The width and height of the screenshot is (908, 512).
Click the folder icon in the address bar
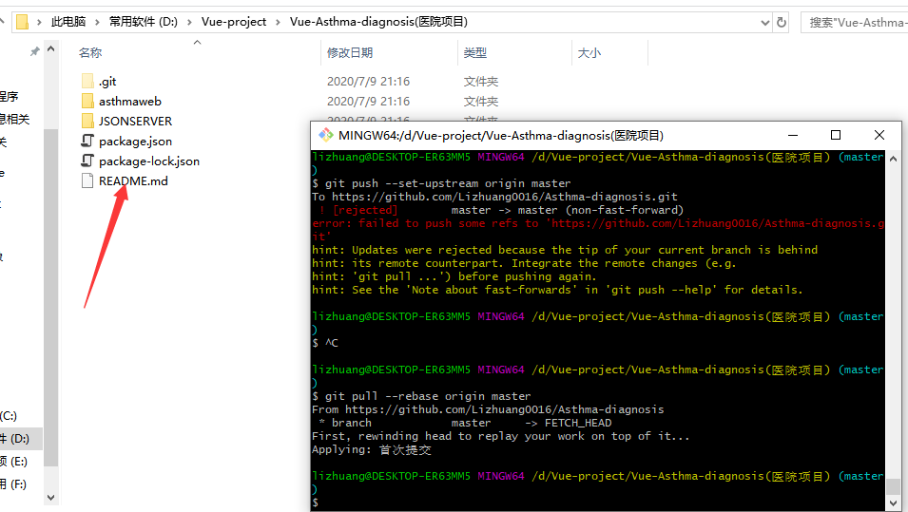pyautogui.click(x=22, y=22)
